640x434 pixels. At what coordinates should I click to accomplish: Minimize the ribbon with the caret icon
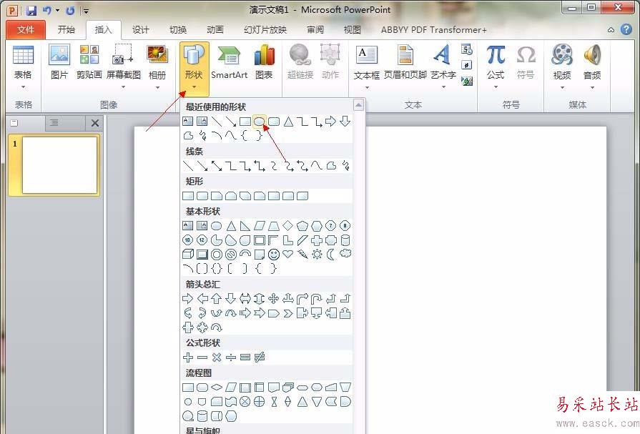(x=611, y=30)
